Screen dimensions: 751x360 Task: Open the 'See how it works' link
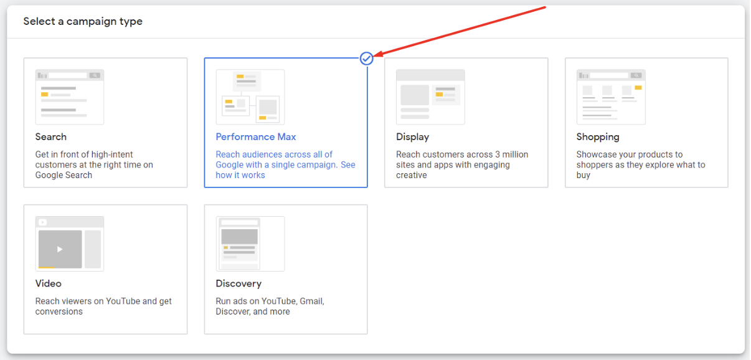(286, 170)
